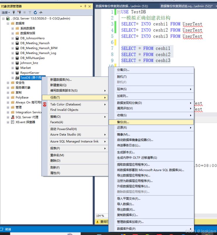This screenshot has height=235, width=217.
Task: Select 导入数据(I)... menu entry
Action: pyautogui.click(x=151, y=204)
